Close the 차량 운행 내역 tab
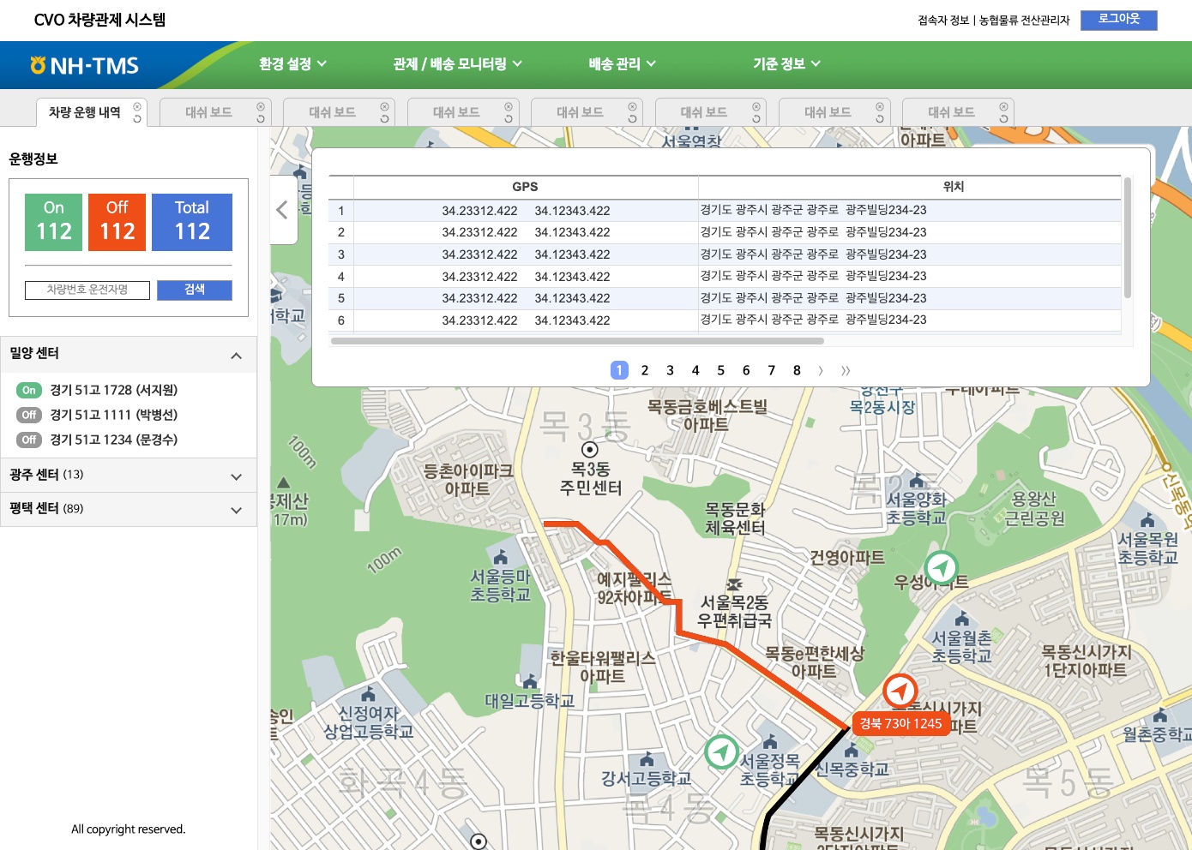 pos(137,106)
